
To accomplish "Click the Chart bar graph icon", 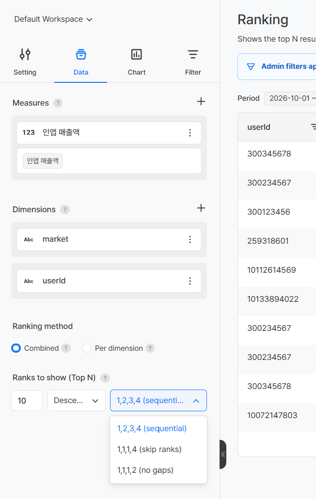I will tap(137, 54).
